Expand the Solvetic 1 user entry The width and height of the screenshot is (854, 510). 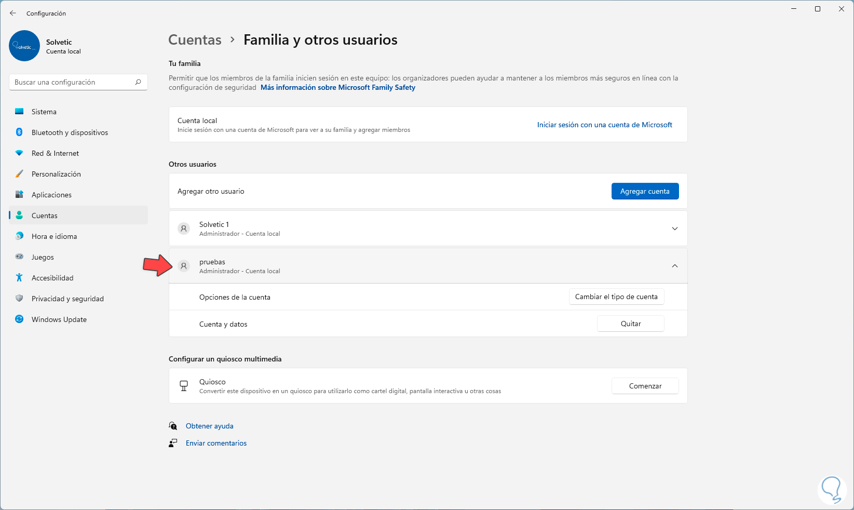click(674, 229)
